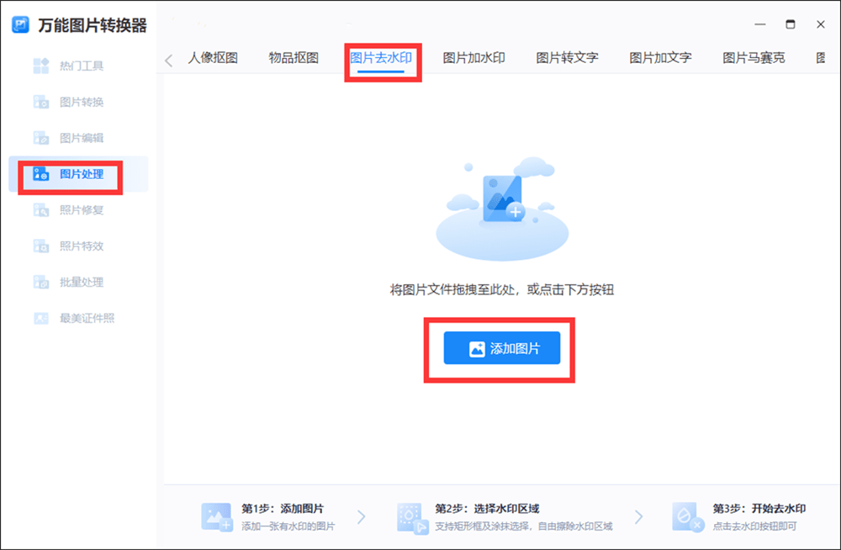Click the text 将图片文件拖拽至此处,或点击下方按钮
Viewport: 841px width, 550px height.
[501, 290]
